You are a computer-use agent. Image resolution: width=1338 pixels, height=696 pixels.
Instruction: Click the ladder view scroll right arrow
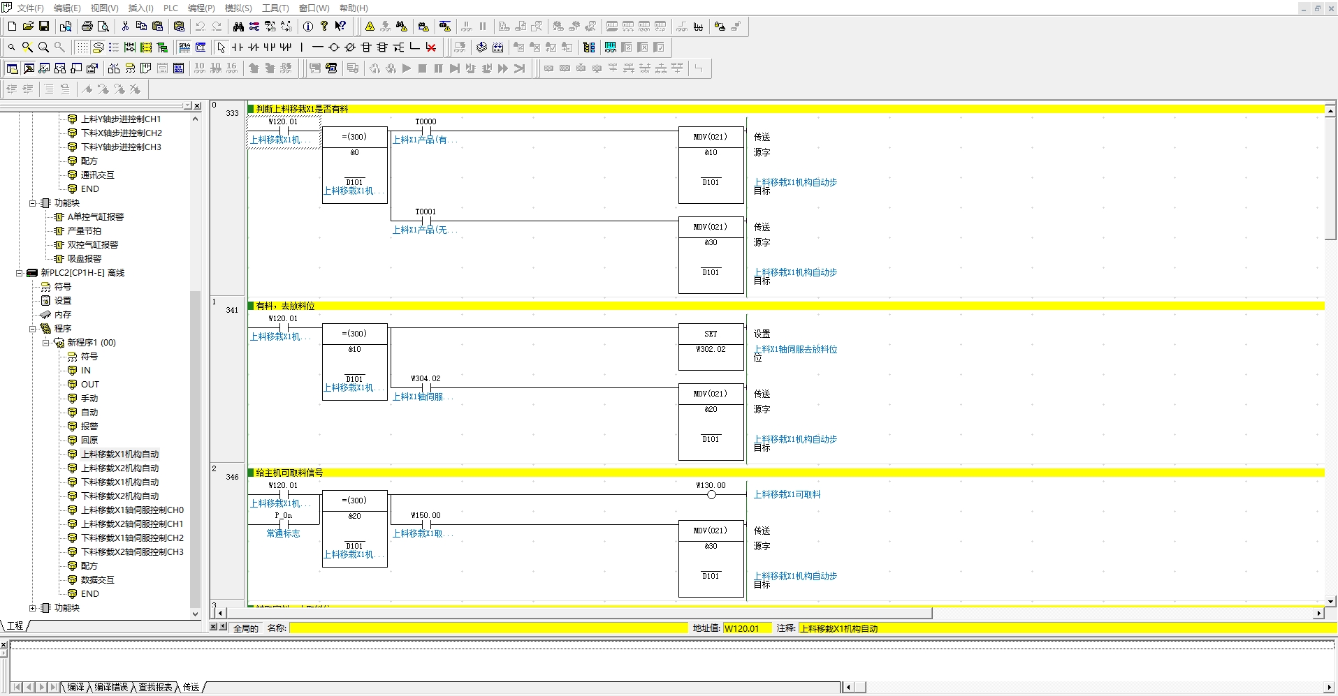(1319, 614)
